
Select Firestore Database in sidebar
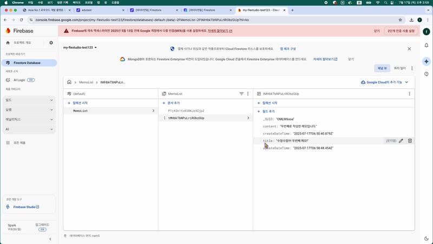(x=28, y=63)
